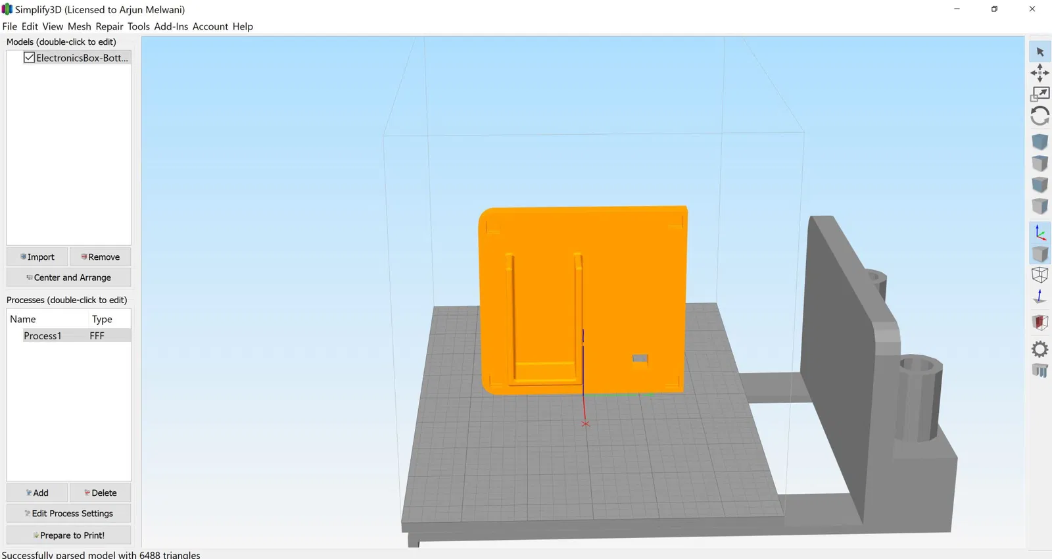Toggle the cross section view
Viewport: 1052px width, 559px height.
(1040, 322)
